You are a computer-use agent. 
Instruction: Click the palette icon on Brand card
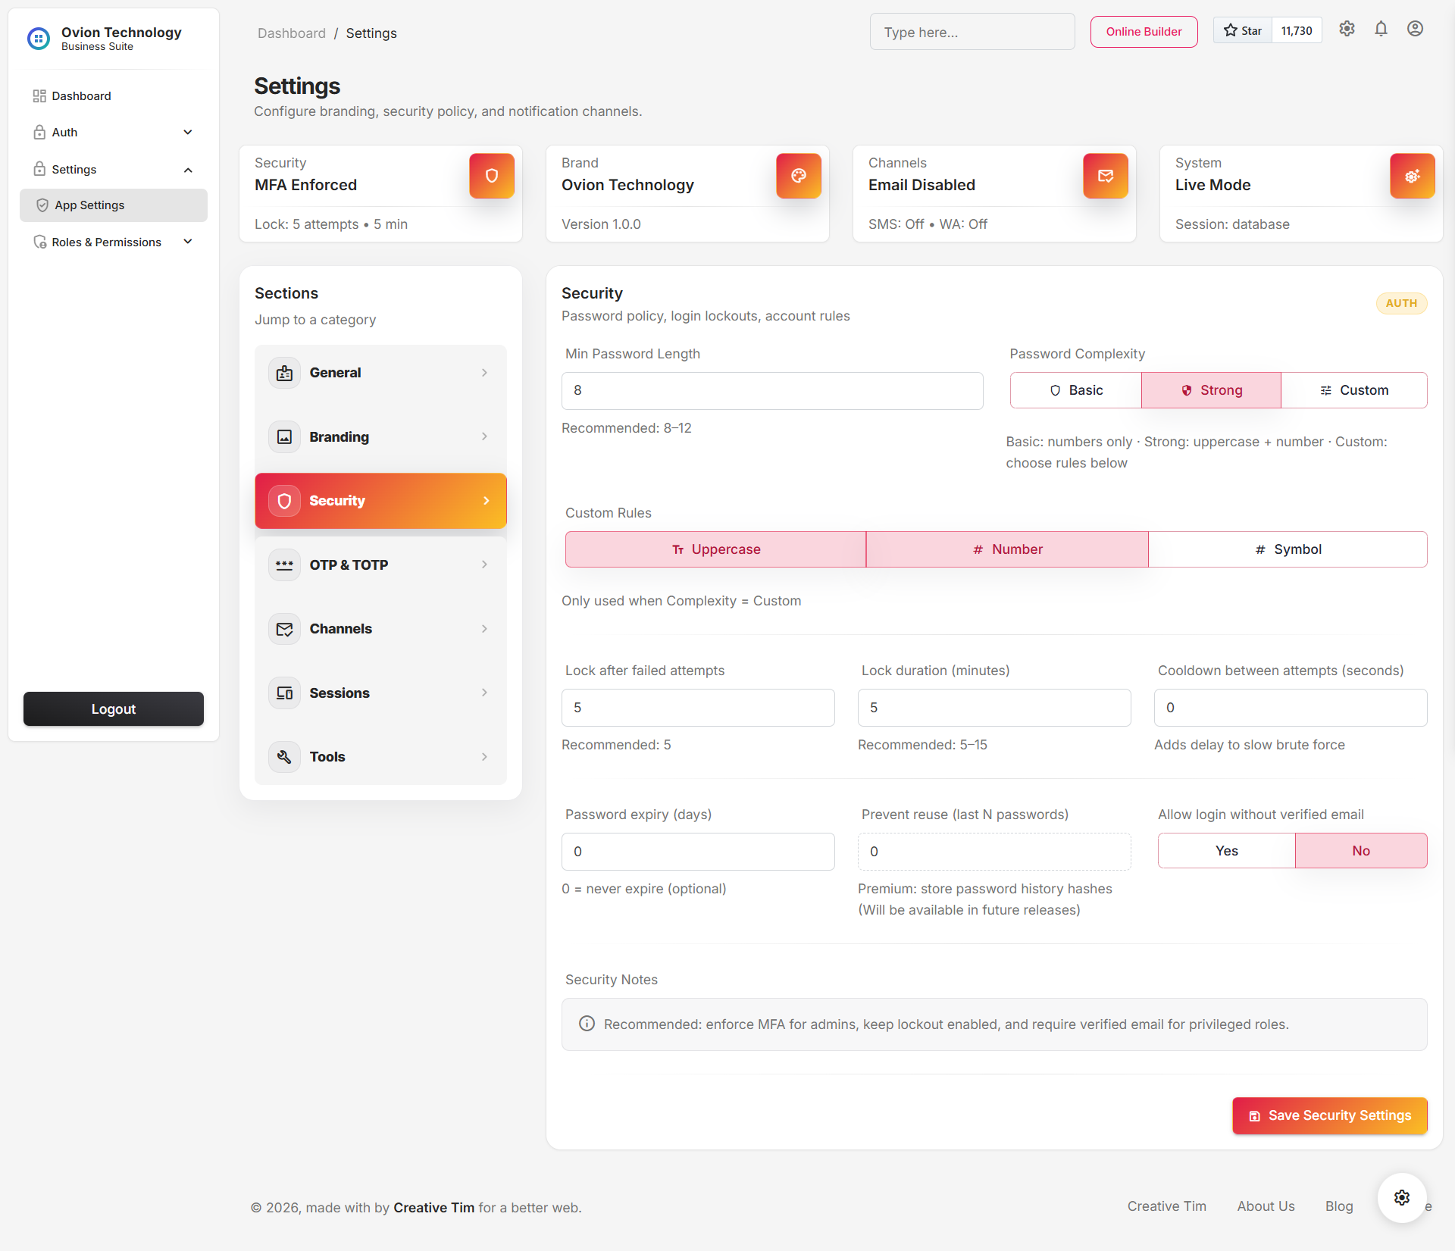tap(798, 176)
